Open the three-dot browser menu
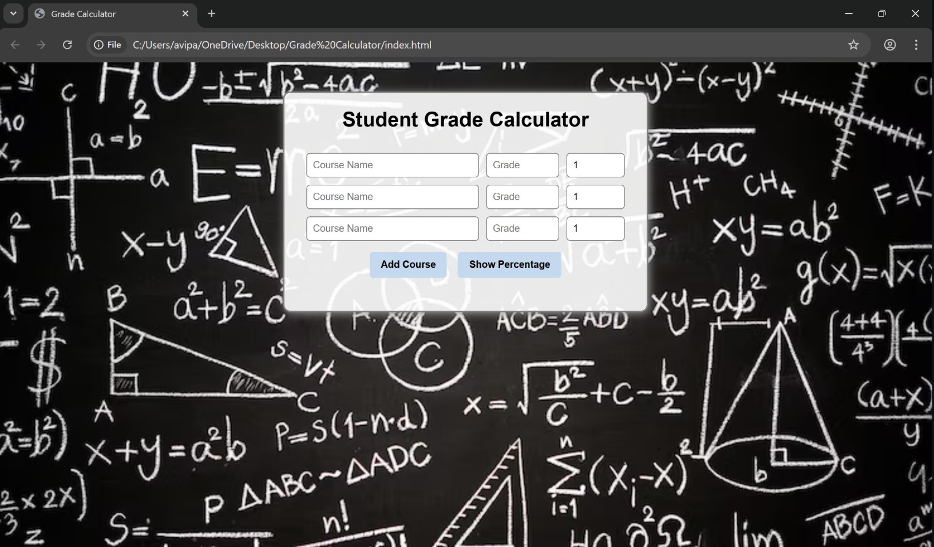 pyautogui.click(x=916, y=45)
